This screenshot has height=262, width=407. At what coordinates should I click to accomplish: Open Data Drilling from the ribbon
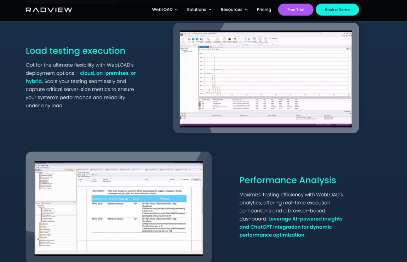pos(235,39)
